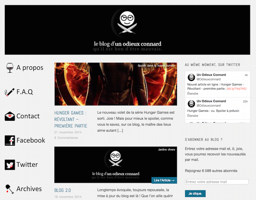256x200 pixels.
Task: Click the '18 novembre 2014' date
Action: click(68, 197)
